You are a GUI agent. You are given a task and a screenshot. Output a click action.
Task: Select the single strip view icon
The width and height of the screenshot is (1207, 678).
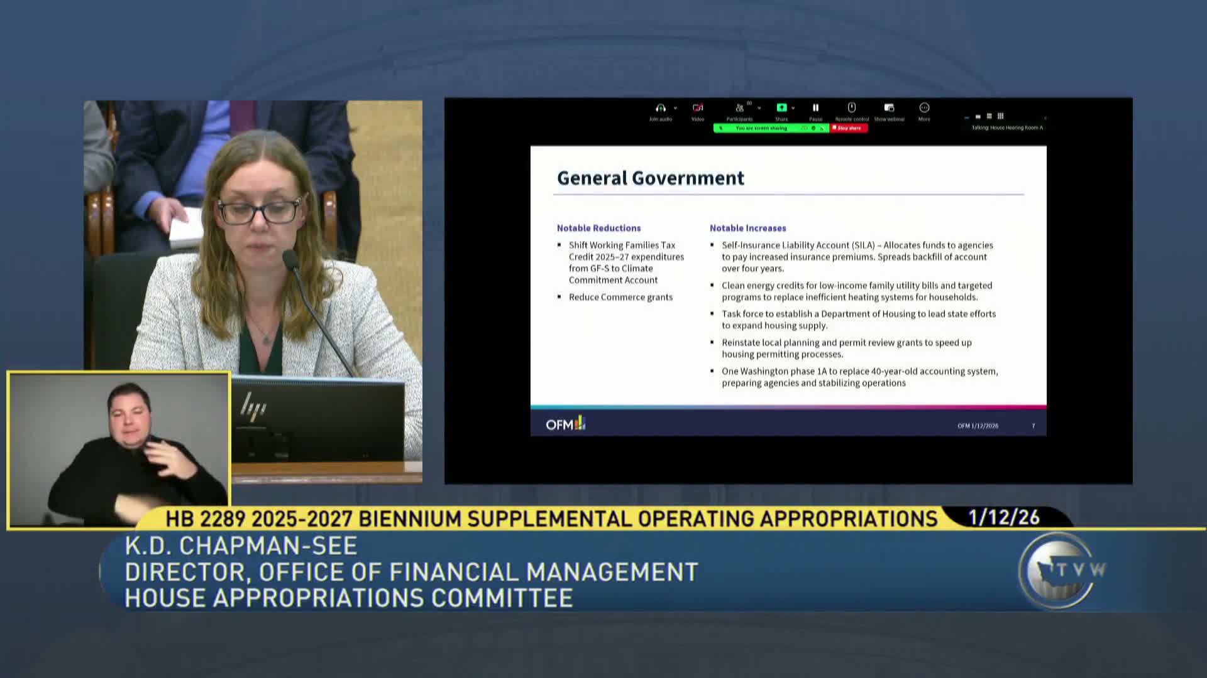(978, 117)
